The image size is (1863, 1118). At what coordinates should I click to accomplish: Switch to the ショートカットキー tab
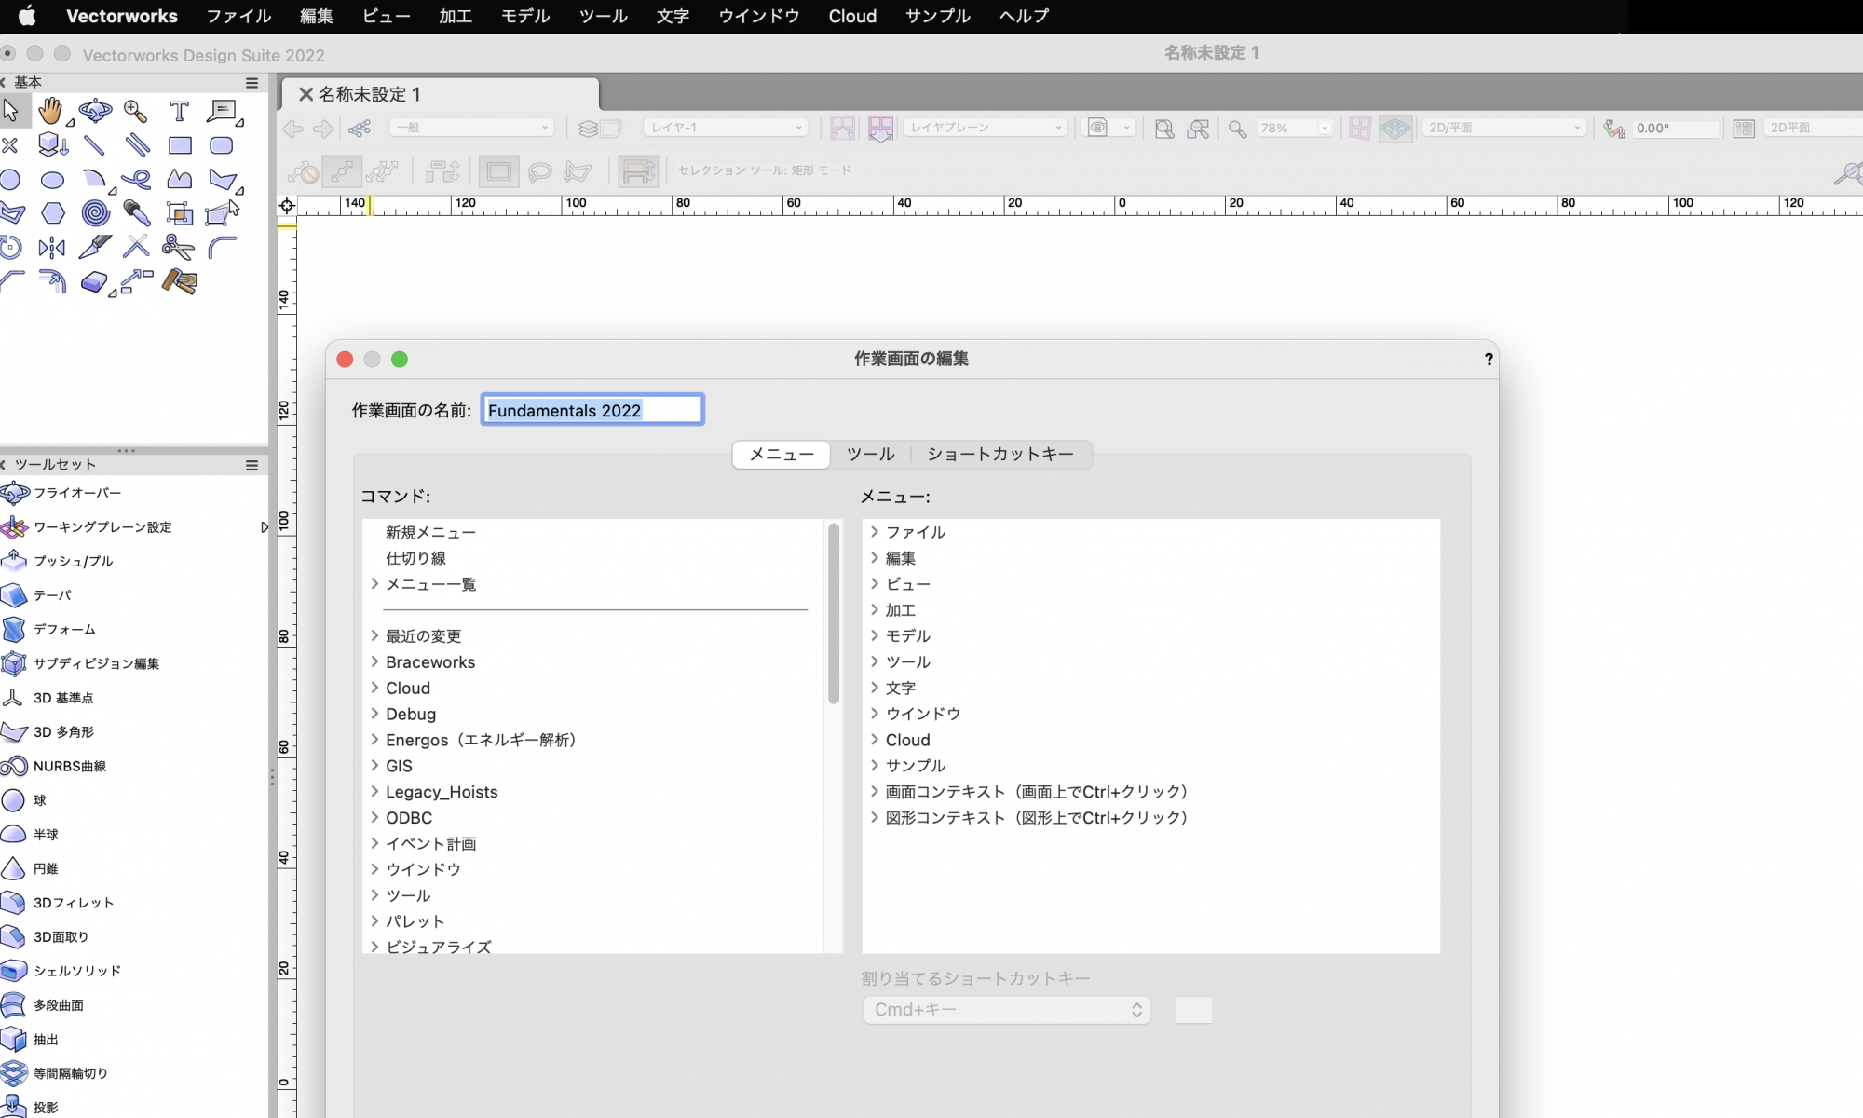tap(1000, 455)
